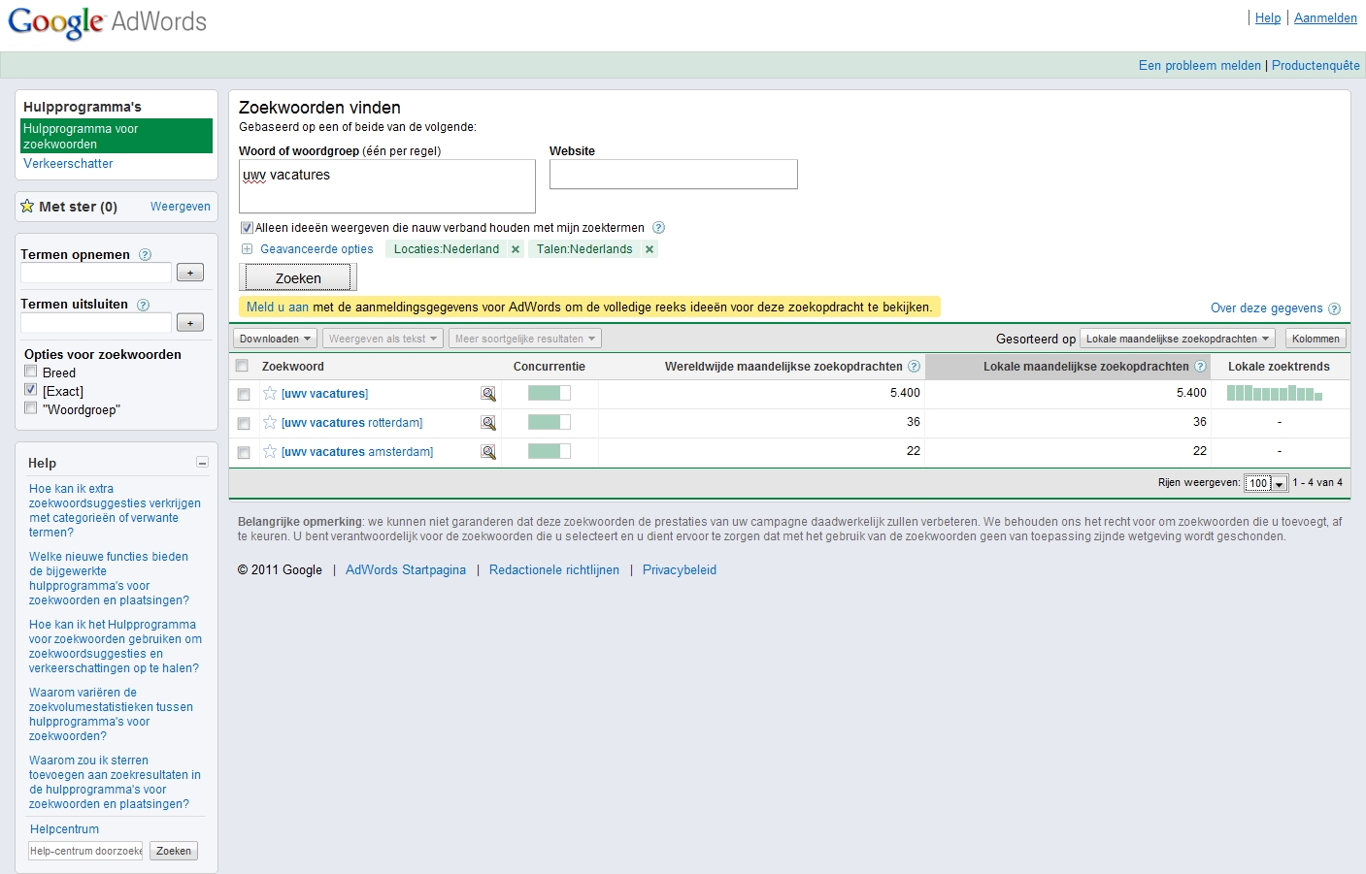Check the uwv vacatures amsterdam row checkbox
Viewport: 1366px width, 874px height.
coord(244,452)
